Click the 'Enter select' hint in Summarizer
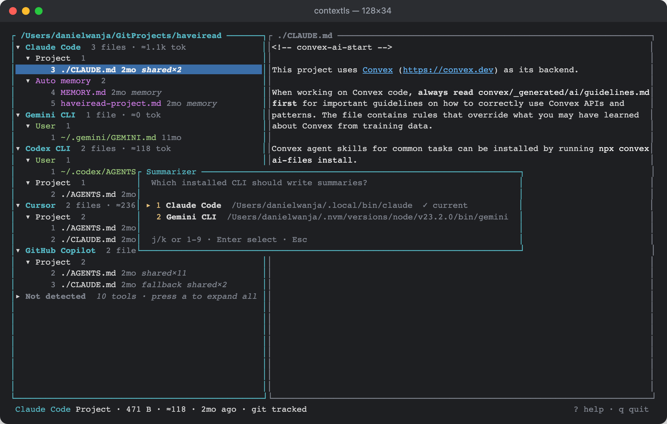 [247, 239]
